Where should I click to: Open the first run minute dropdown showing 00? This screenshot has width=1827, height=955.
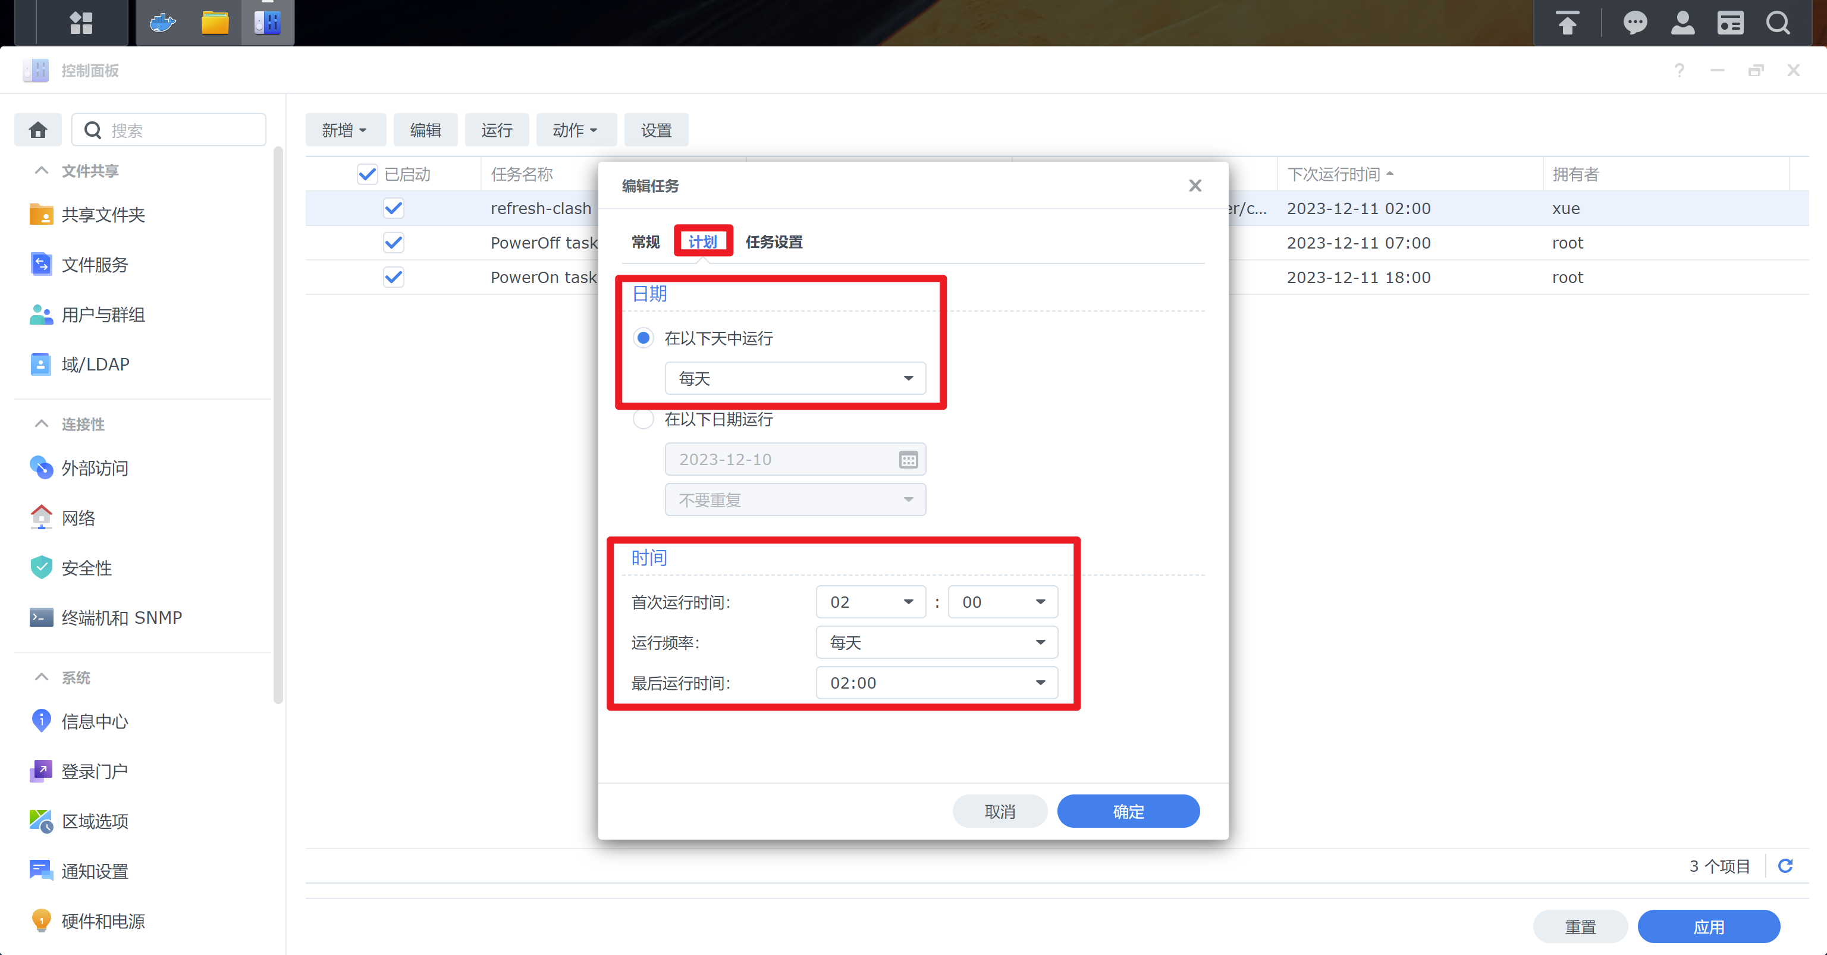1003,602
